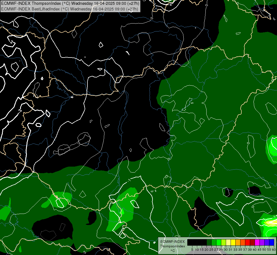Click the legend scale value 40
The height and width of the screenshot is (255, 277).
click(255, 250)
